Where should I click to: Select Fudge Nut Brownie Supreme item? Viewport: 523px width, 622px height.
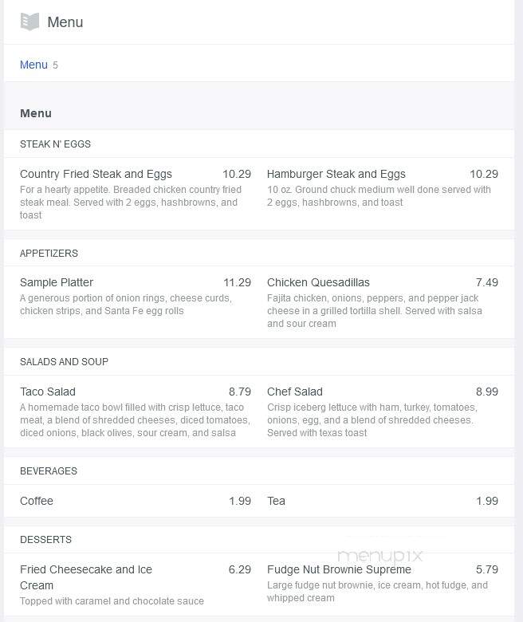(339, 569)
